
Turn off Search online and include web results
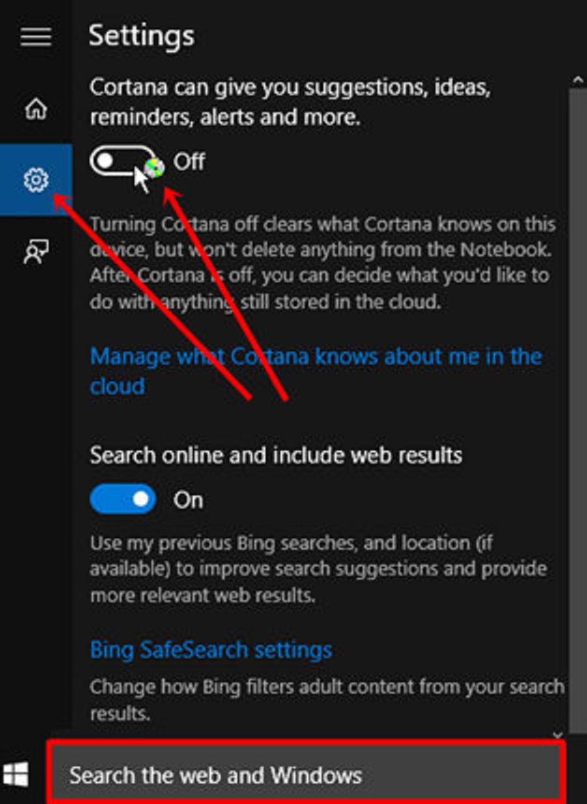pyautogui.click(x=123, y=499)
